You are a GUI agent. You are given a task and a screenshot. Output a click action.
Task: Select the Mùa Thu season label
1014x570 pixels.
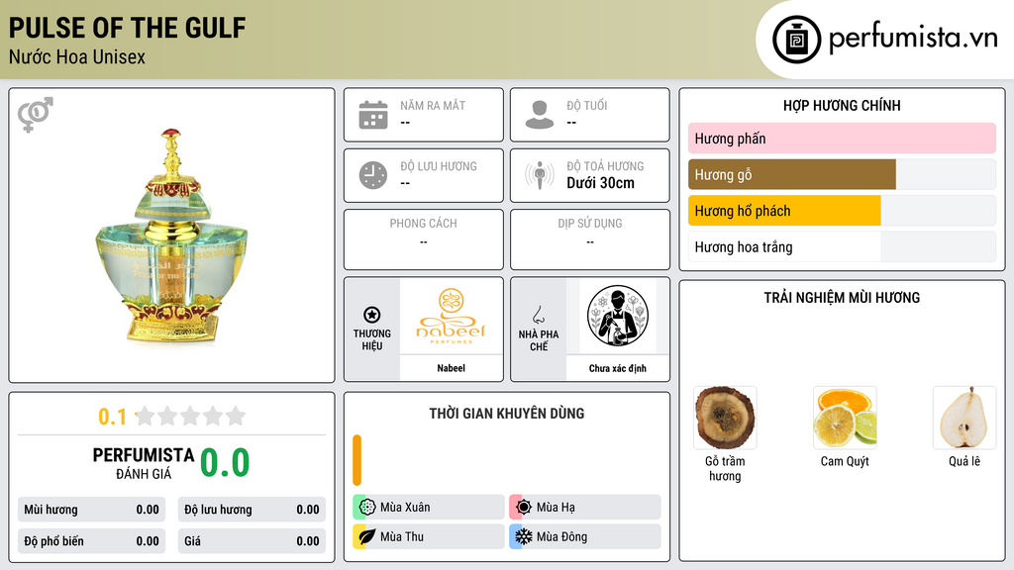click(402, 536)
